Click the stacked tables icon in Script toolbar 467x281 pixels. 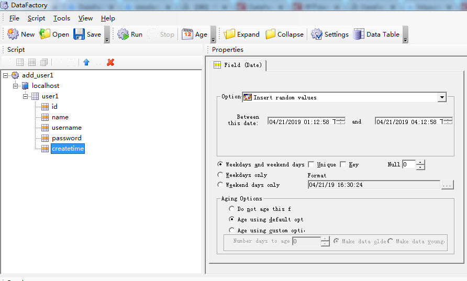coord(44,62)
